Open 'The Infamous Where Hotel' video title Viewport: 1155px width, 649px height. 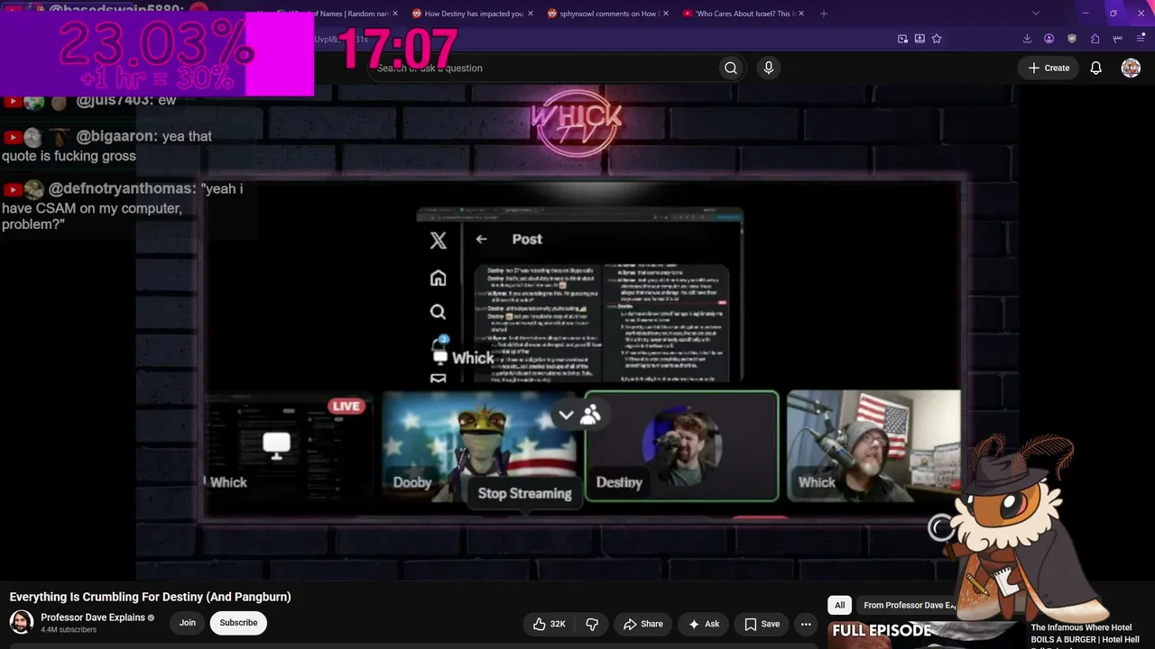coord(1086,634)
